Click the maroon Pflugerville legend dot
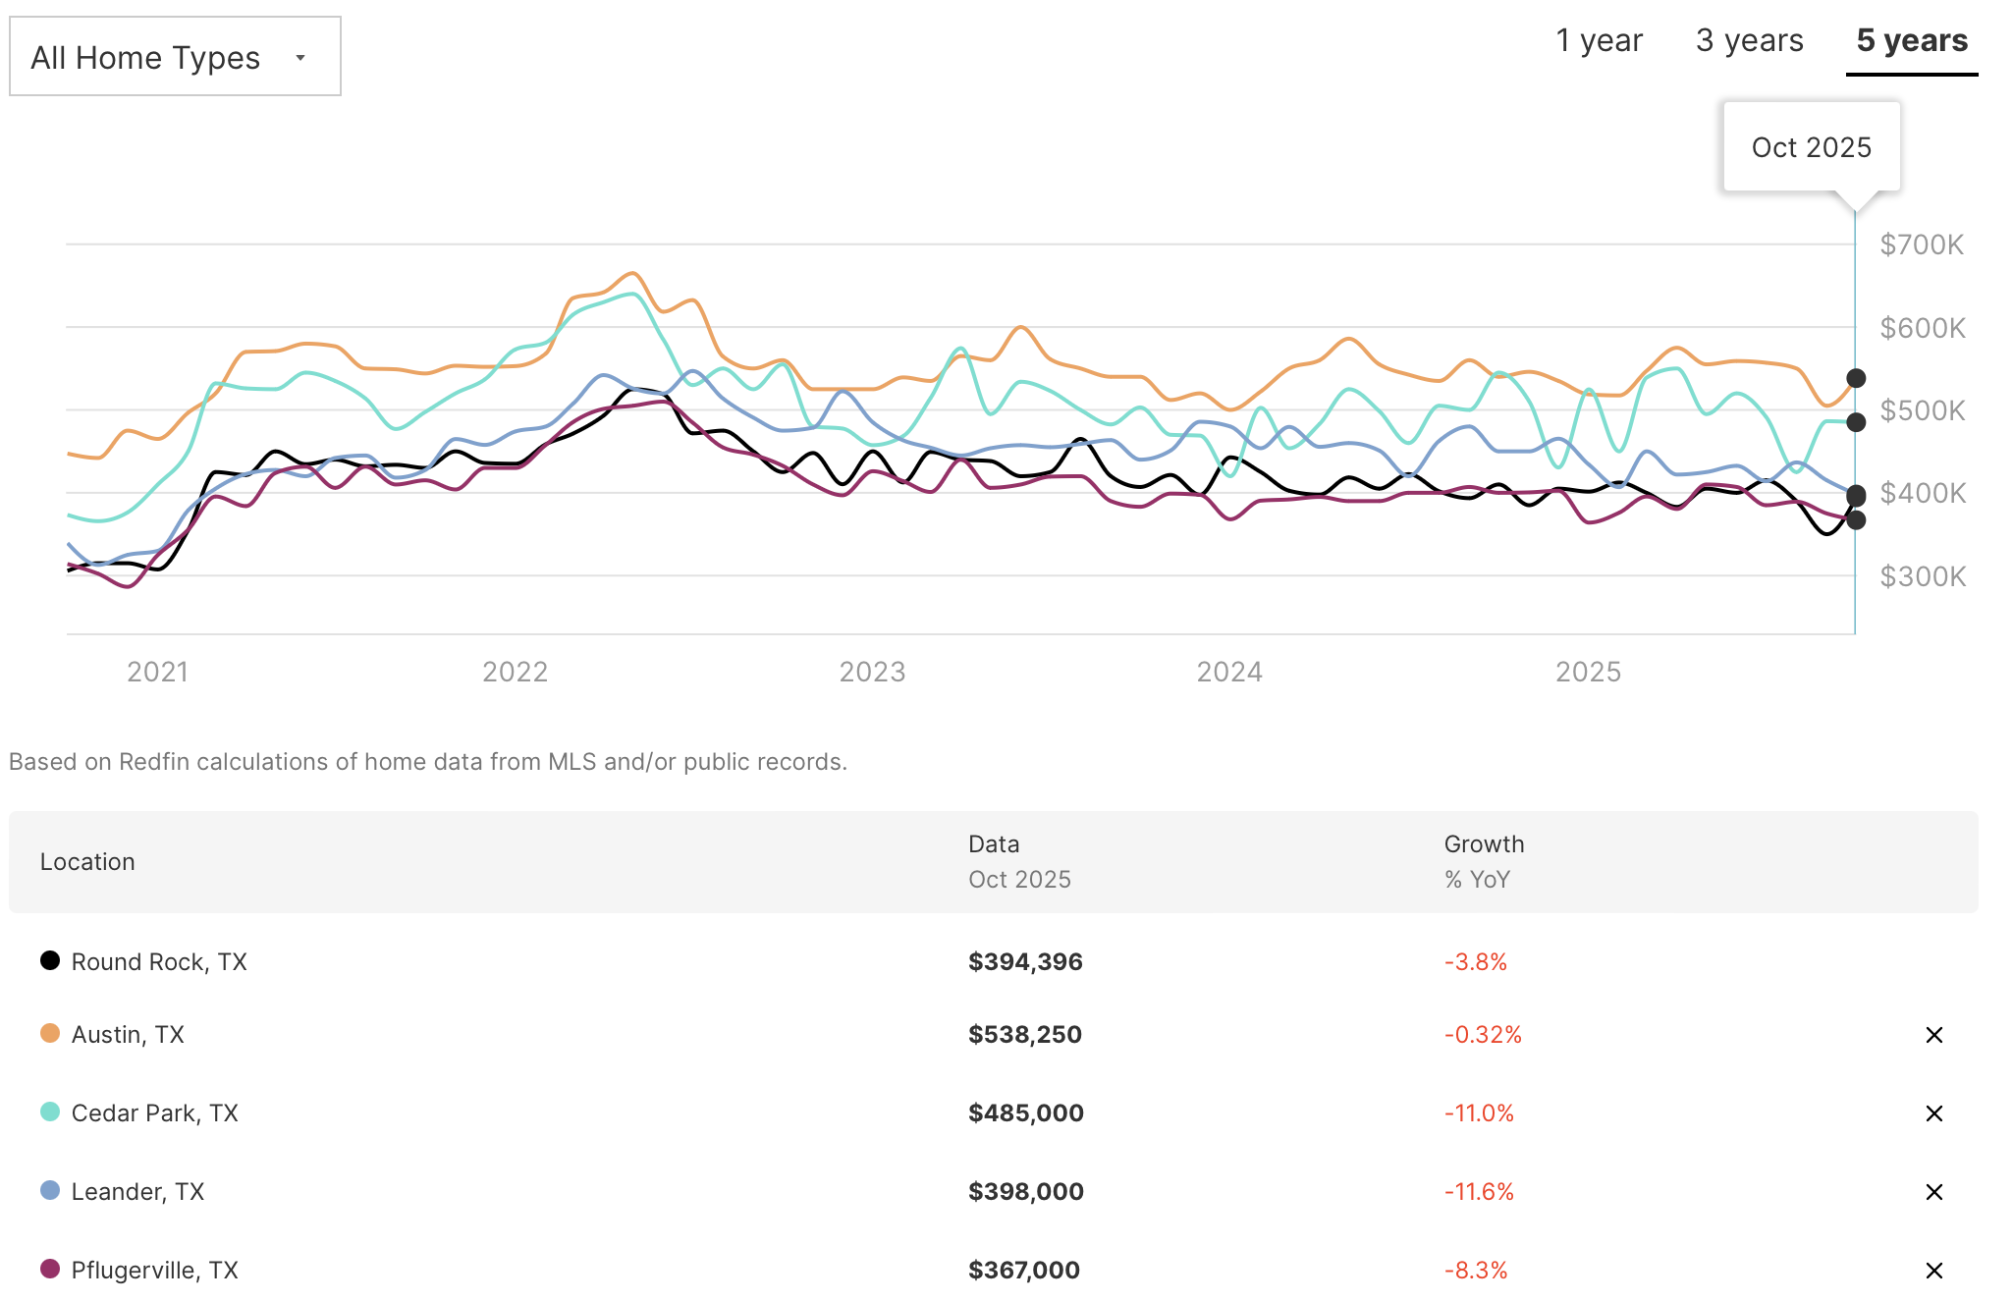Screen dimensions: 2013x1302 [50, 1269]
